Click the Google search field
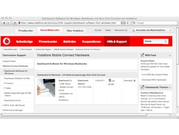This screenshot has width=179, height=135. tap(155, 23)
